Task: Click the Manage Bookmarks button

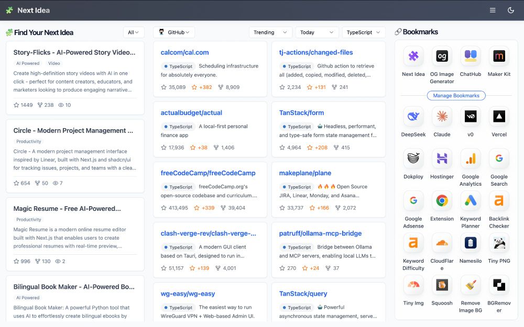Action: [456, 95]
